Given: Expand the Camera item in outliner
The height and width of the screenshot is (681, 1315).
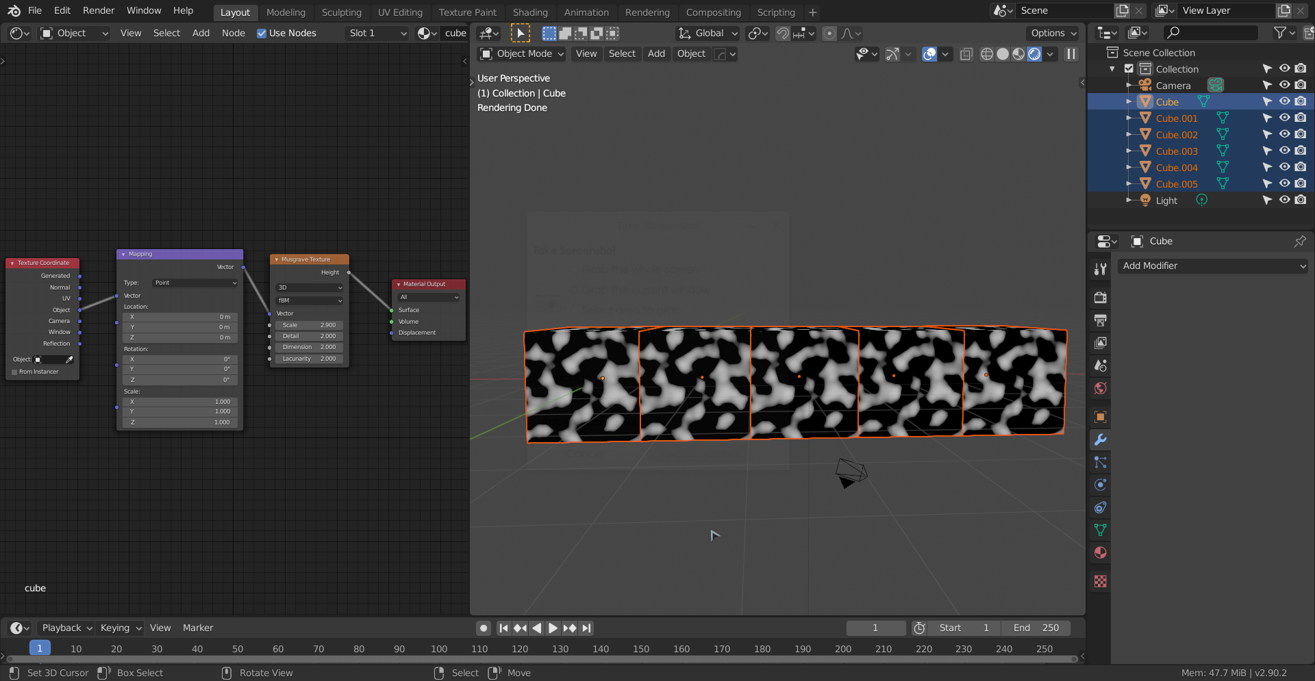Looking at the screenshot, I should pos(1129,86).
